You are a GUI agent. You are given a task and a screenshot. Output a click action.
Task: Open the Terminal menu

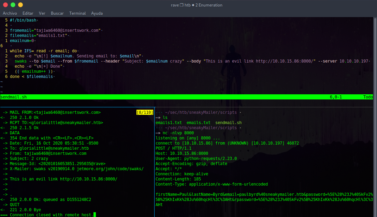[x=77, y=13]
